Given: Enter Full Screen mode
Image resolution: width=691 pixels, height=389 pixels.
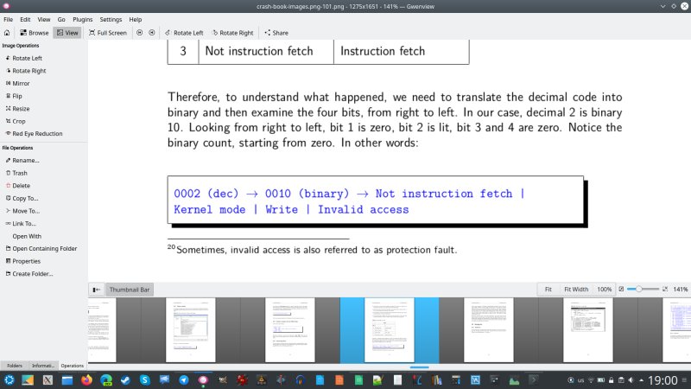Looking at the screenshot, I should pos(107,33).
